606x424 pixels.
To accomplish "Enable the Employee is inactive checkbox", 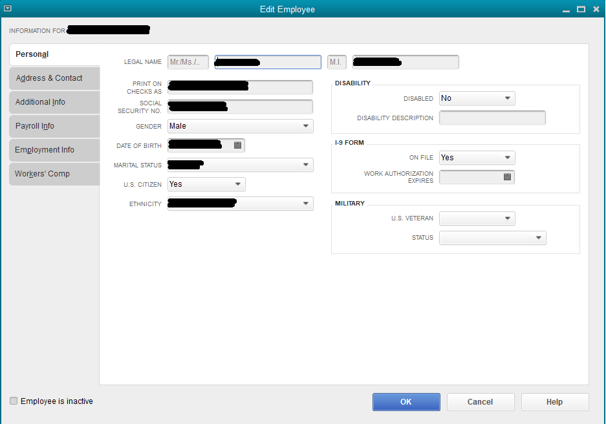I will [x=13, y=401].
